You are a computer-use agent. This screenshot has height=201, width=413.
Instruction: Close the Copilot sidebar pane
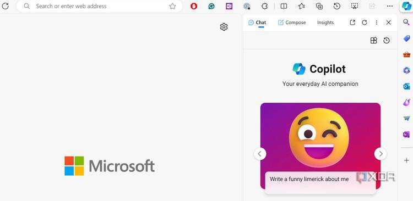(389, 23)
